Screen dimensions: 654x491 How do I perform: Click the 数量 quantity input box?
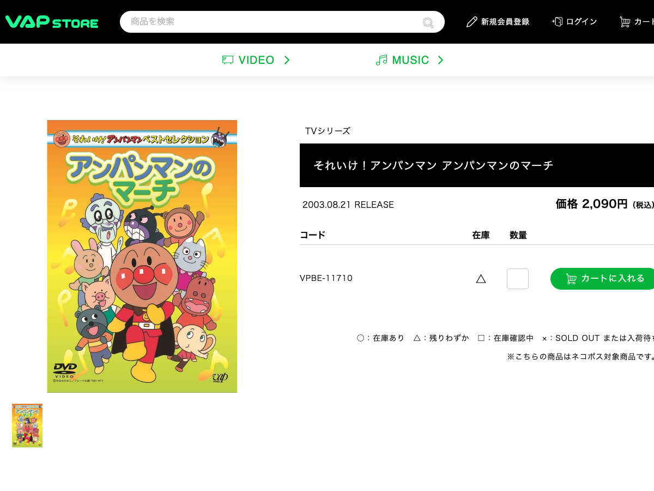(518, 279)
